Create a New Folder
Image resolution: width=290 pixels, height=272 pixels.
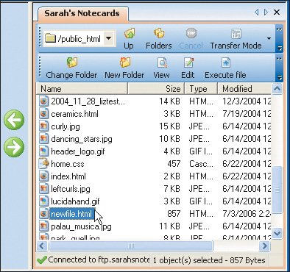click(124, 68)
